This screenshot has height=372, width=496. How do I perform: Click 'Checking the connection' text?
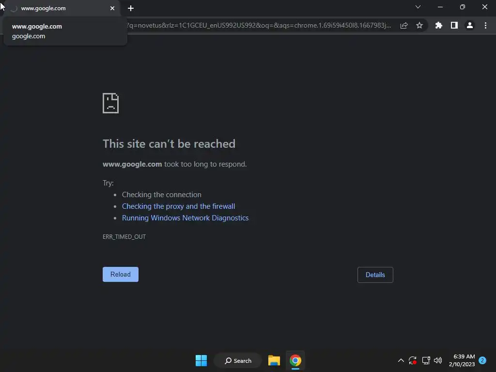click(162, 195)
